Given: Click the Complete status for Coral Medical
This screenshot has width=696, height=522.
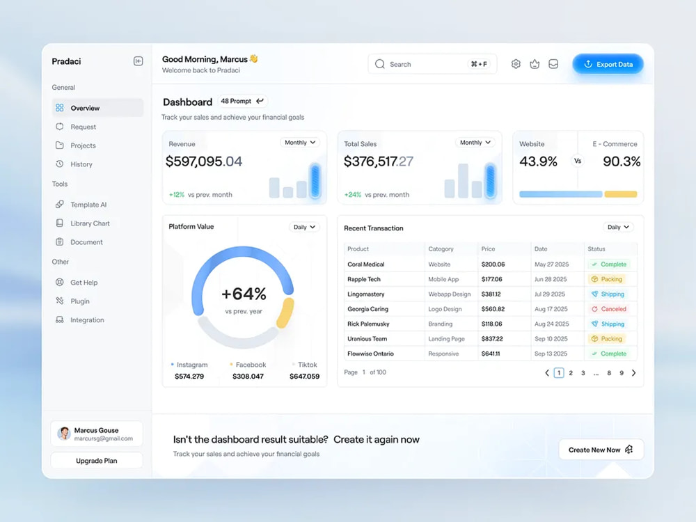Looking at the screenshot, I should (609, 264).
